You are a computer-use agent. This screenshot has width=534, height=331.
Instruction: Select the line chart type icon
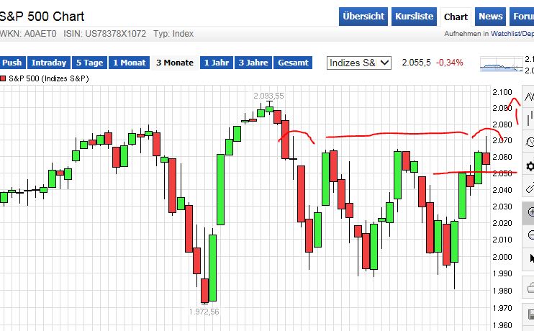[x=529, y=96]
